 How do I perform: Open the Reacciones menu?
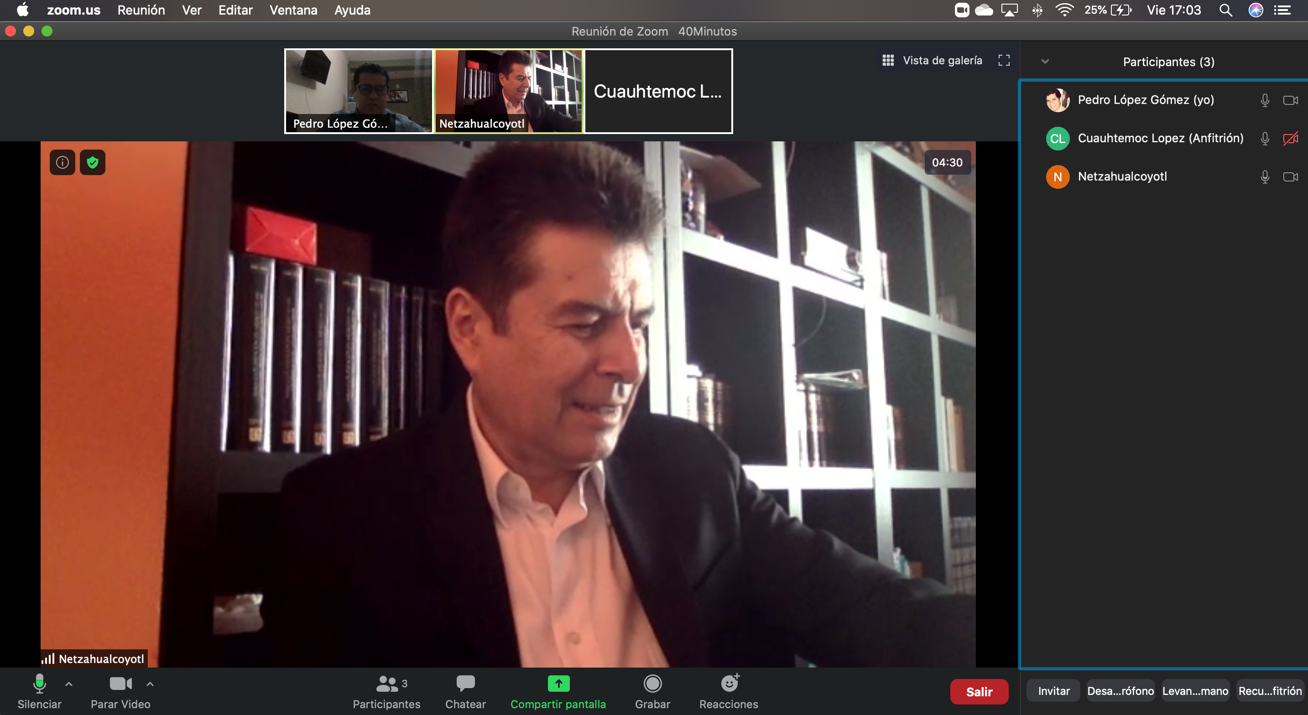[729, 692]
